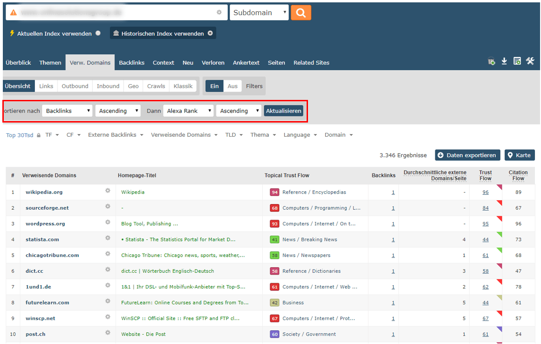Click the add-to-report table icon in tab bar
Image resolution: width=541 pixels, height=344 pixels.
[x=517, y=61]
